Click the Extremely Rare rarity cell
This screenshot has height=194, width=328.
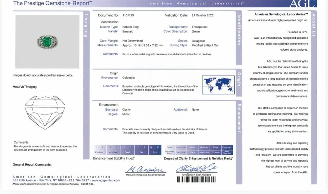coord(169,152)
